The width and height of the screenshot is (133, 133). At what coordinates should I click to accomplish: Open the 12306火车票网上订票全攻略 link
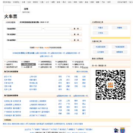click(x=23, y=53)
